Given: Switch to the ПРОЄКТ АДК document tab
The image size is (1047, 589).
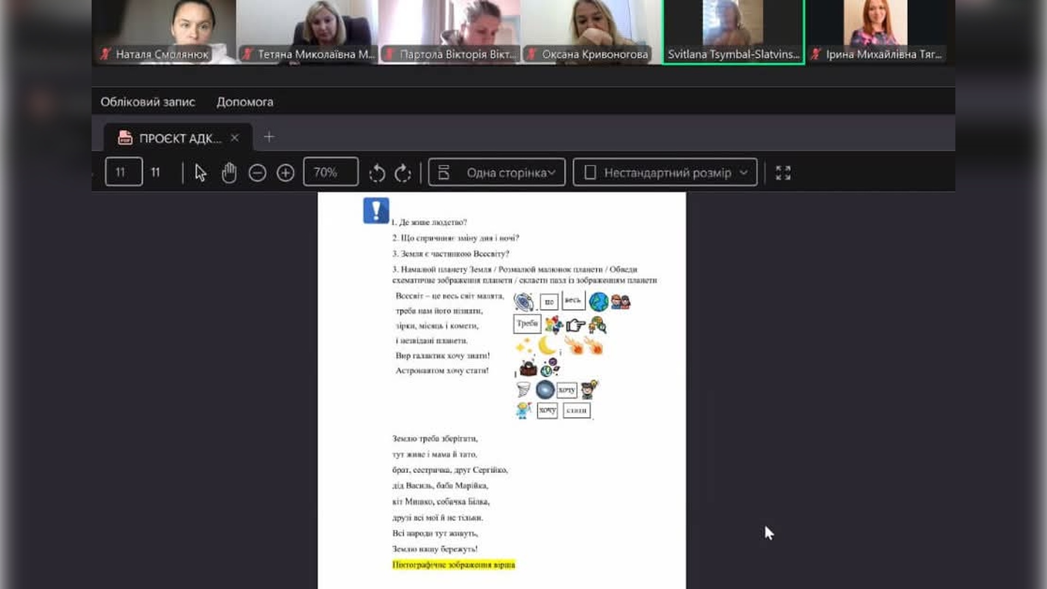Looking at the screenshot, I should pyautogui.click(x=180, y=139).
